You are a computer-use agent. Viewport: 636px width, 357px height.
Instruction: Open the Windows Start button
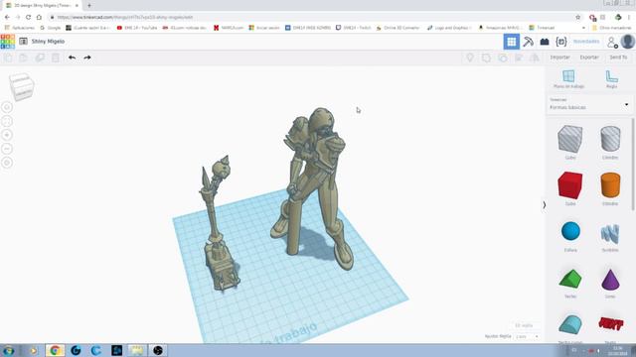[x=9, y=350]
